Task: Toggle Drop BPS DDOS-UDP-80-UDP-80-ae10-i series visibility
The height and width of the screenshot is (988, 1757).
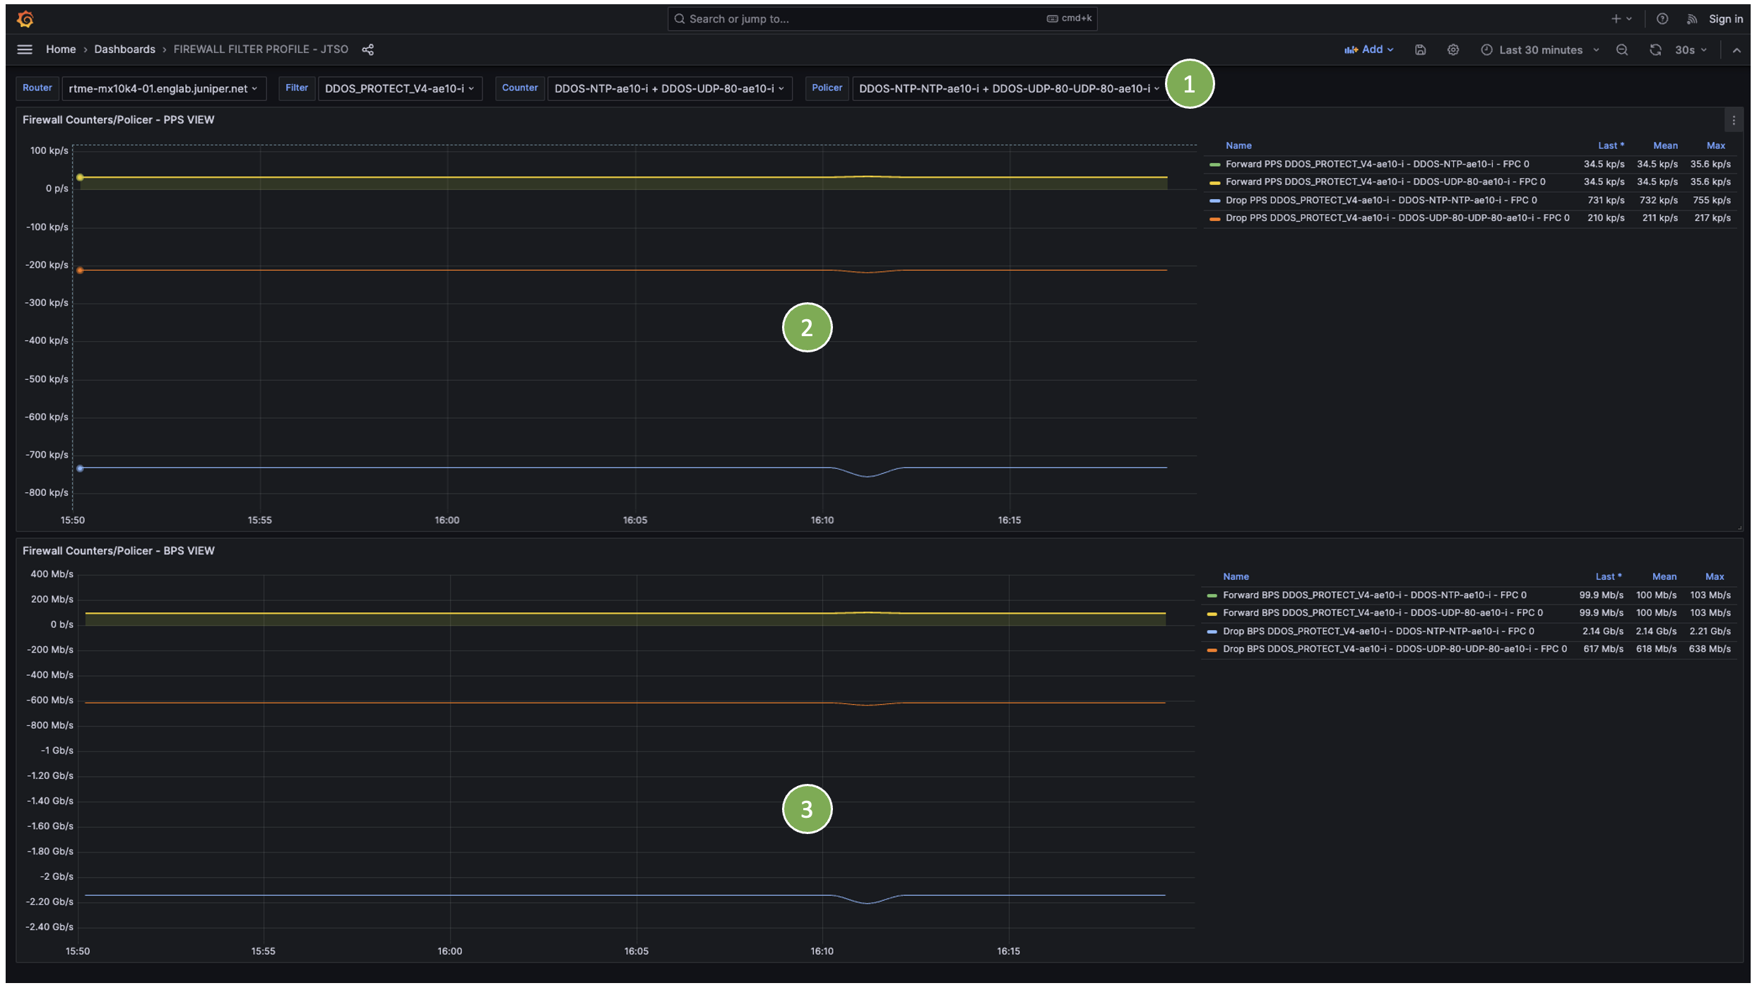Action: [x=1394, y=649]
